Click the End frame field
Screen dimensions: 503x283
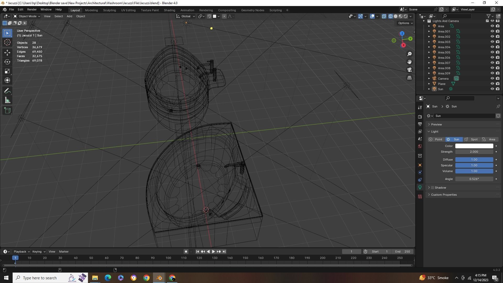coord(402,252)
